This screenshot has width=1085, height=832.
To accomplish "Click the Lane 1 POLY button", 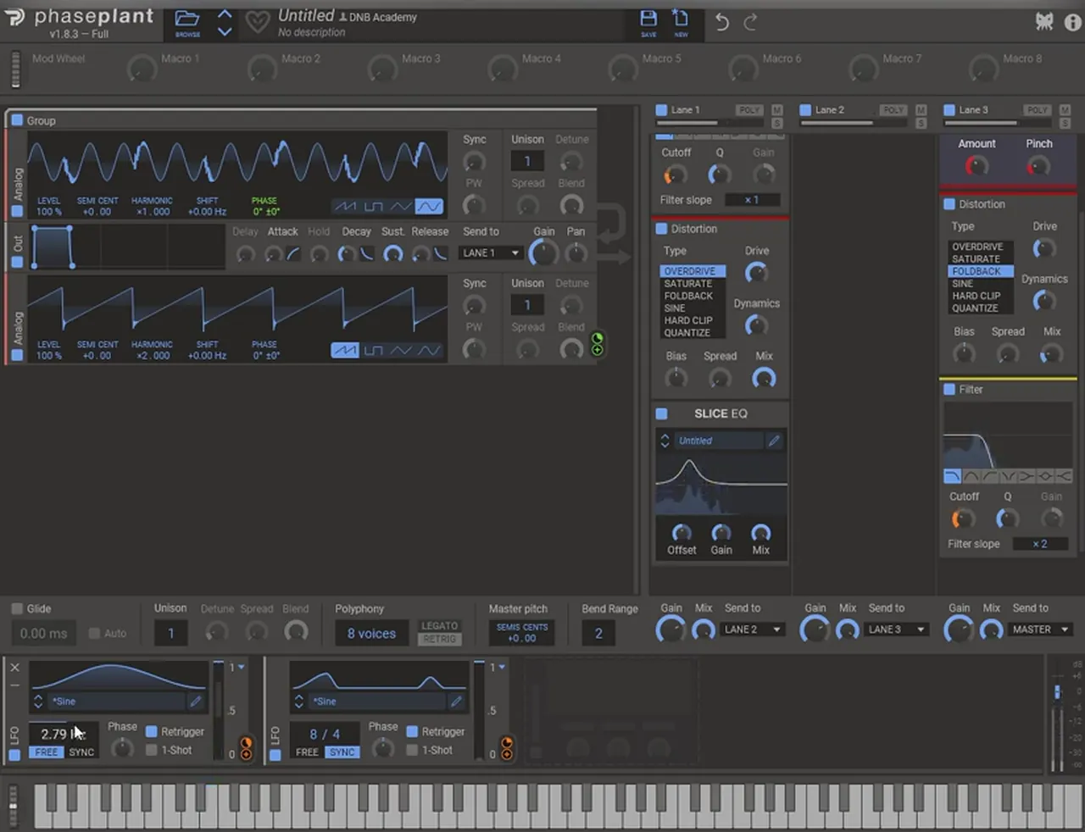I will (x=748, y=110).
